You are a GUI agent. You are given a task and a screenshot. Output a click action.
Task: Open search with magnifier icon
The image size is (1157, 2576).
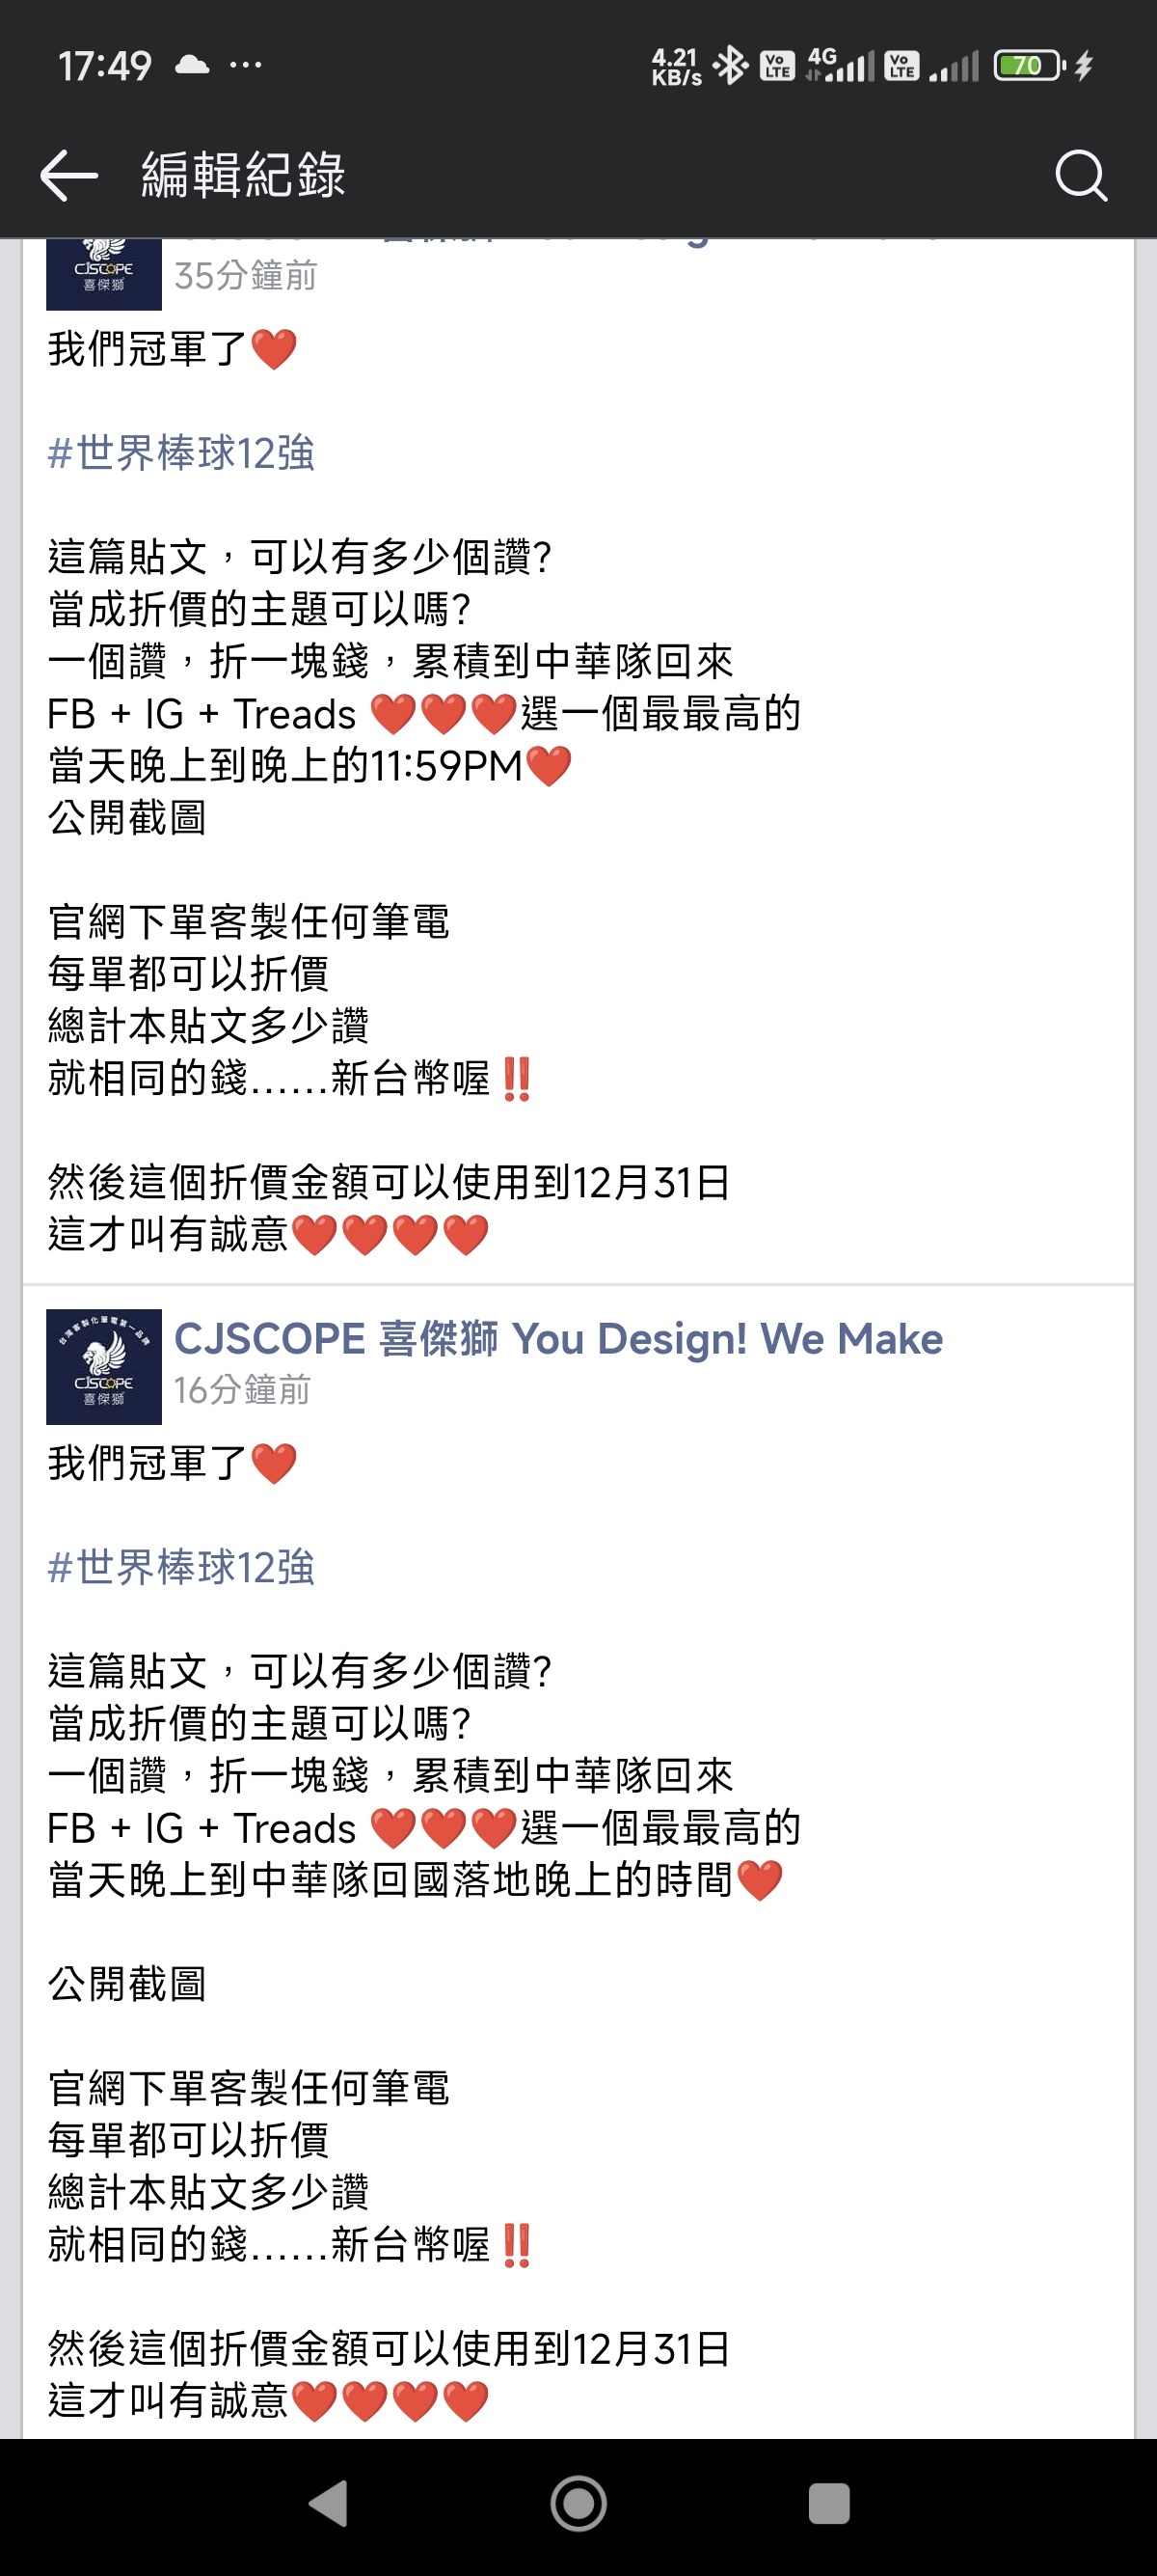pyautogui.click(x=1081, y=177)
